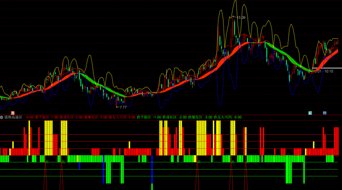Click the first red -5.00 indicator value

[x=29, y=117]
